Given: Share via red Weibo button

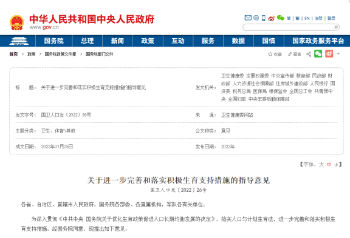Looking at the screenshot, I should pos(329,54).
